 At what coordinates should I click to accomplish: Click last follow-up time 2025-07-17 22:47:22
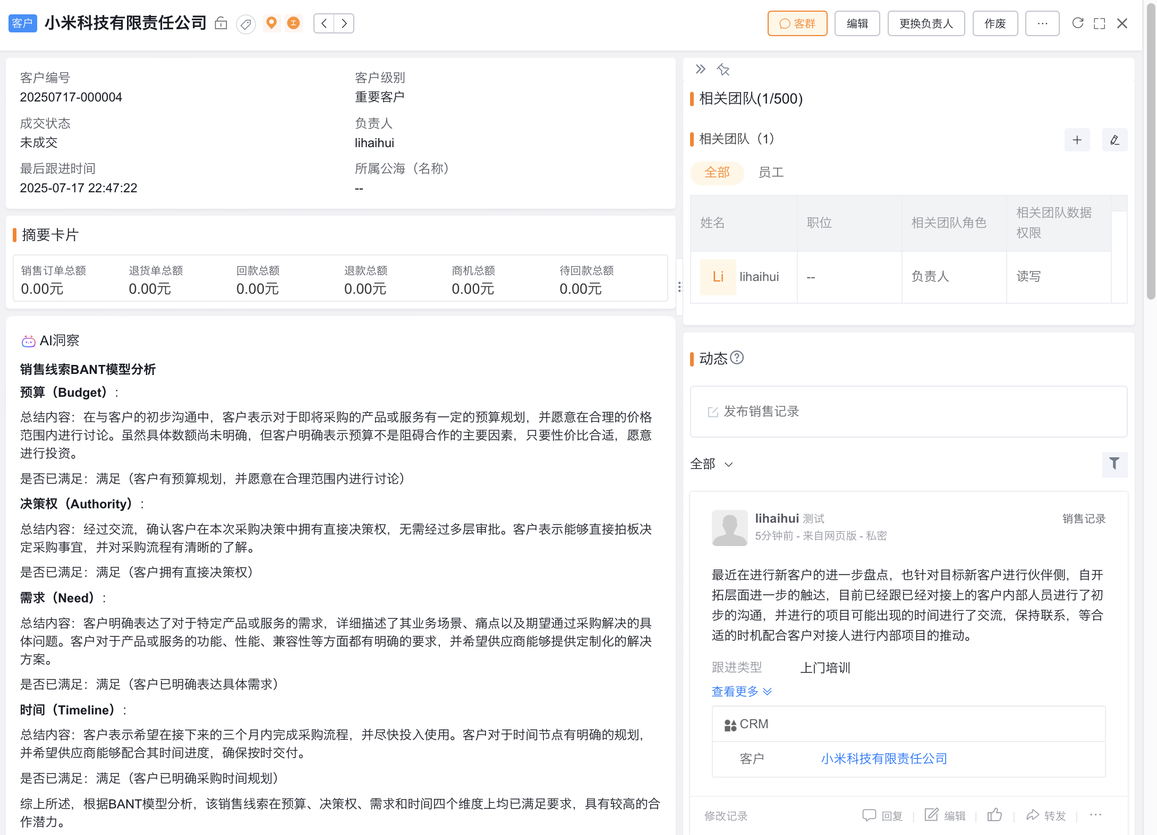point(79,188)
